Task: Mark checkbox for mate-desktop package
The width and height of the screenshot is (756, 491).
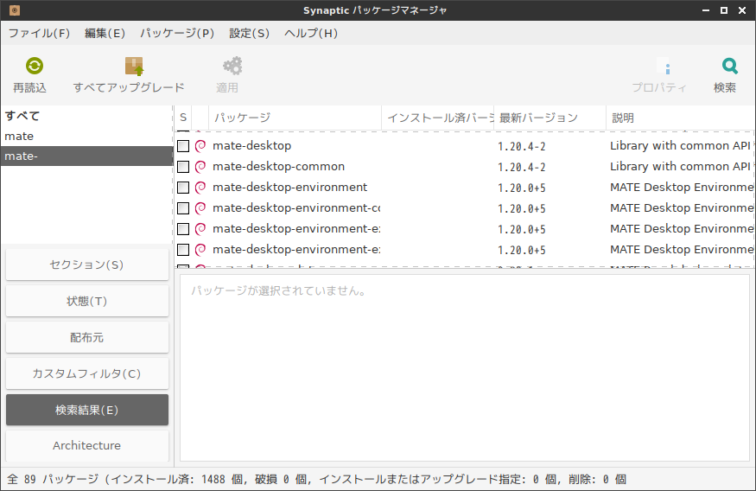Action: [x=183, y=146]
